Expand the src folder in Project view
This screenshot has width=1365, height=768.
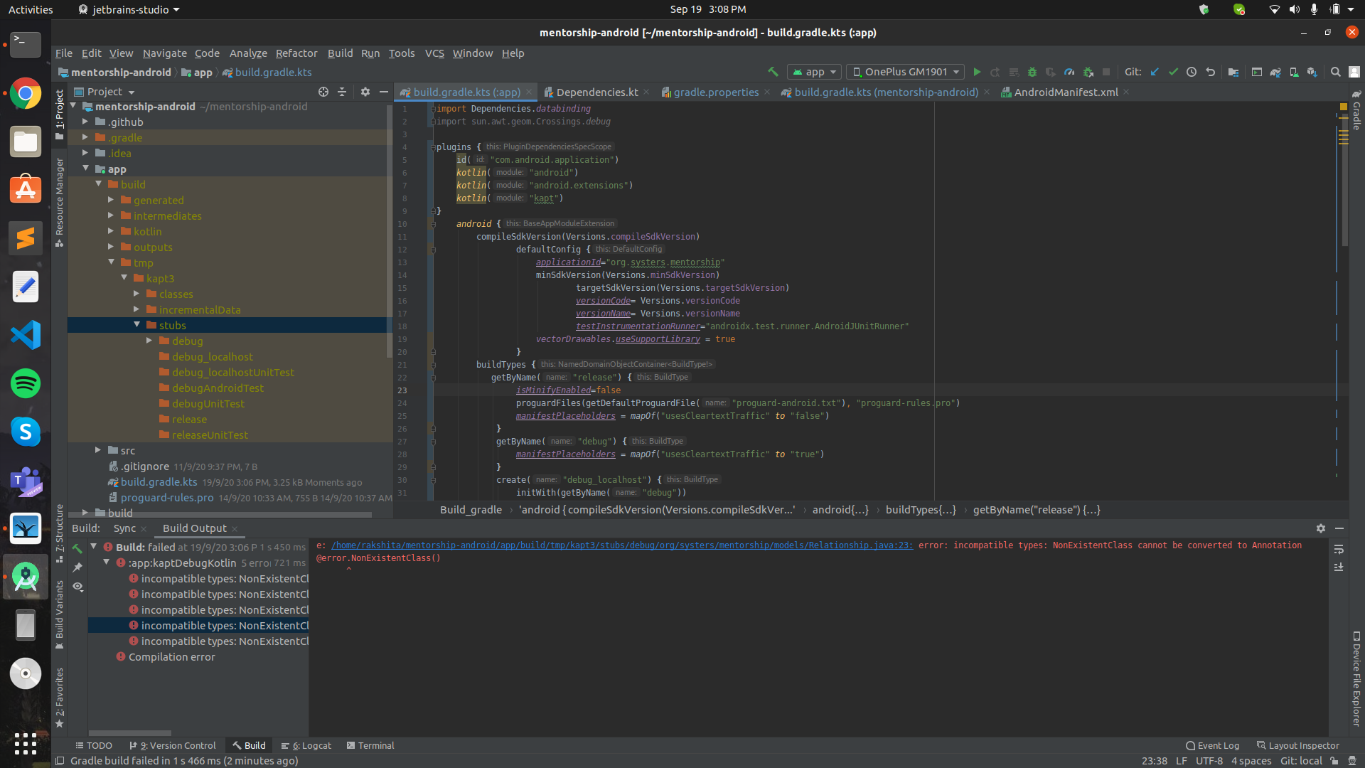point(97,450)
